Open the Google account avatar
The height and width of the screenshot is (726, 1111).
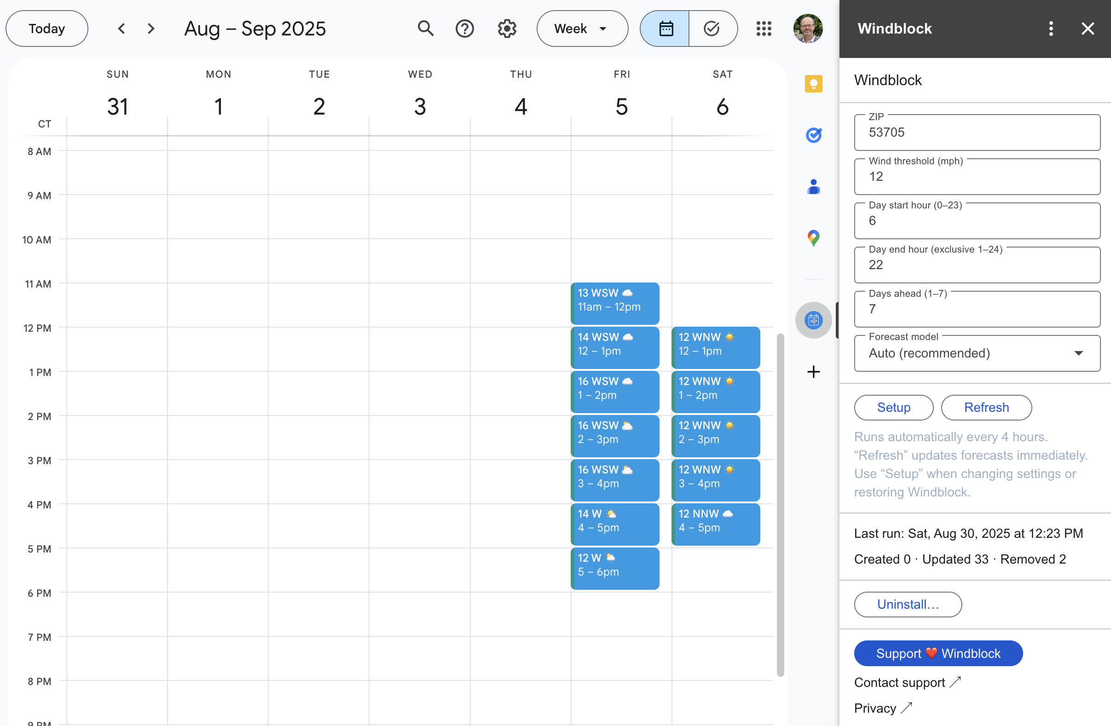[x=808, y=29]
